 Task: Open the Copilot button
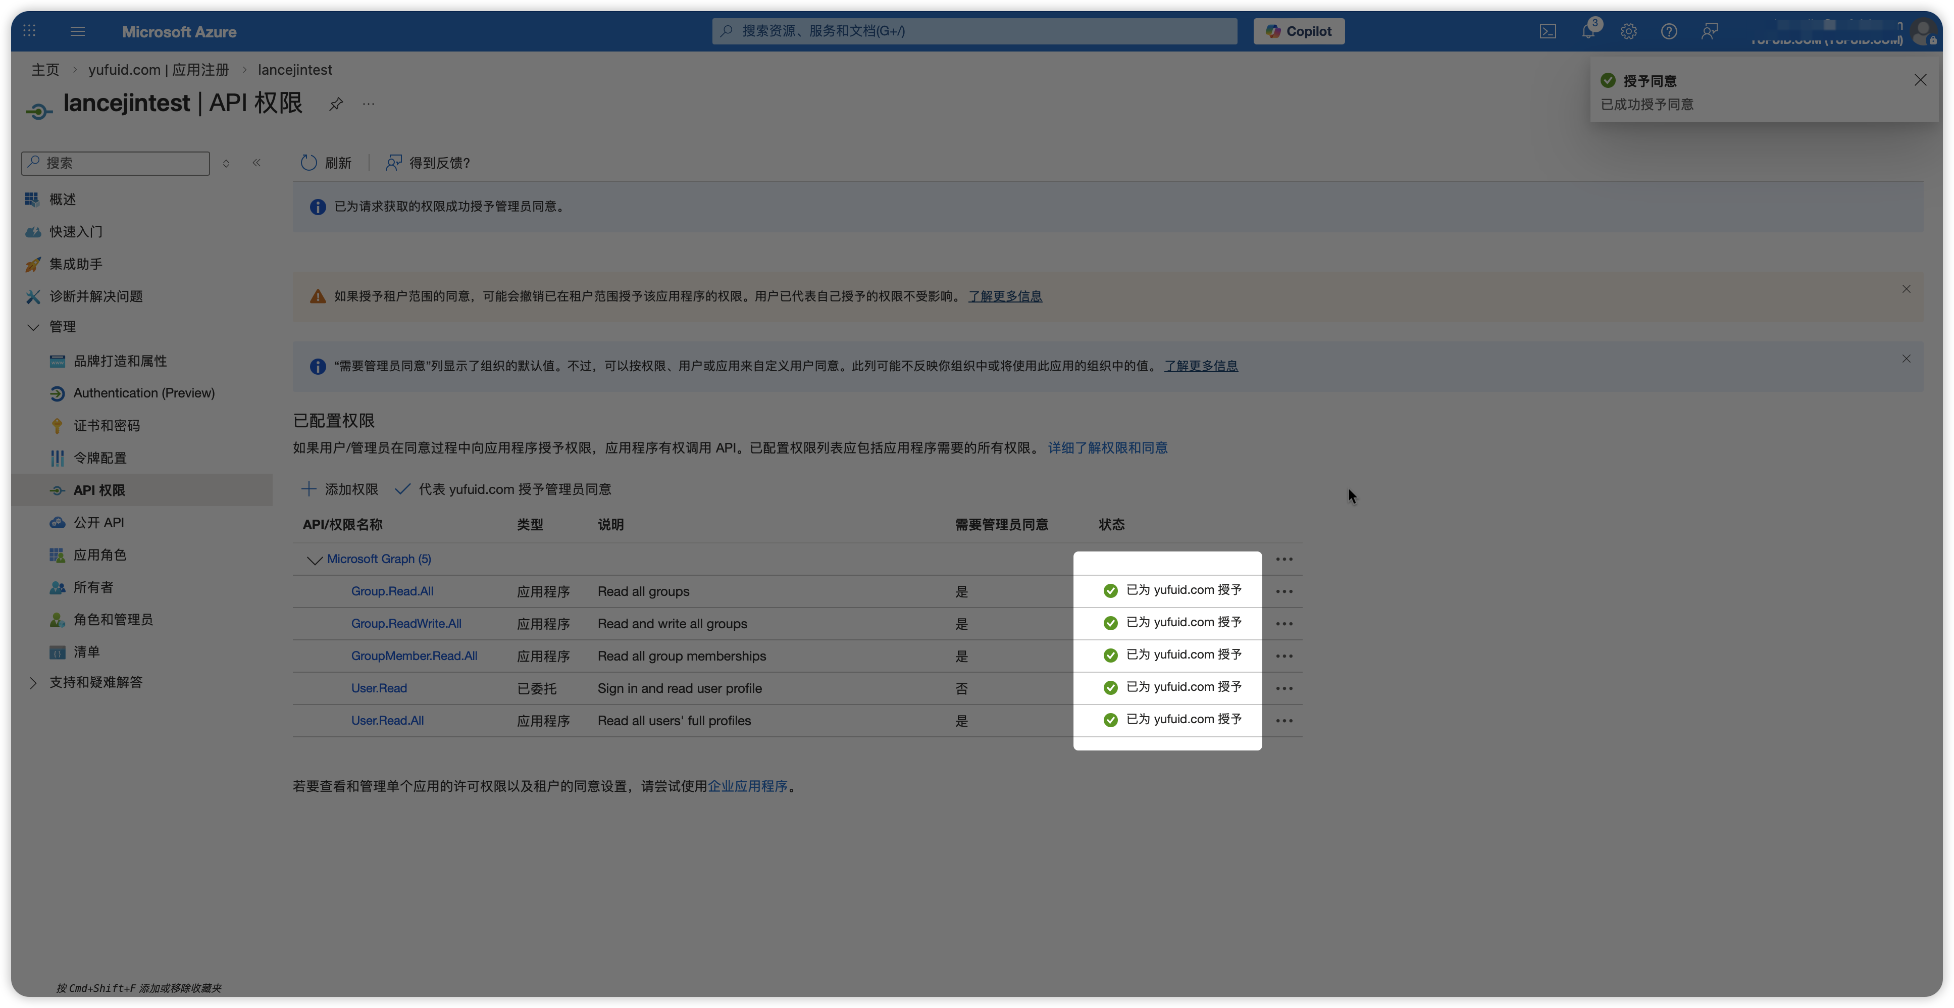(x=1298, y=31)
